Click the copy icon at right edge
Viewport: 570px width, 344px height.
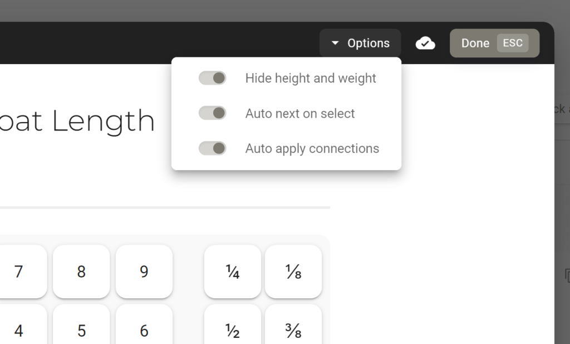[x=567, y=275]
